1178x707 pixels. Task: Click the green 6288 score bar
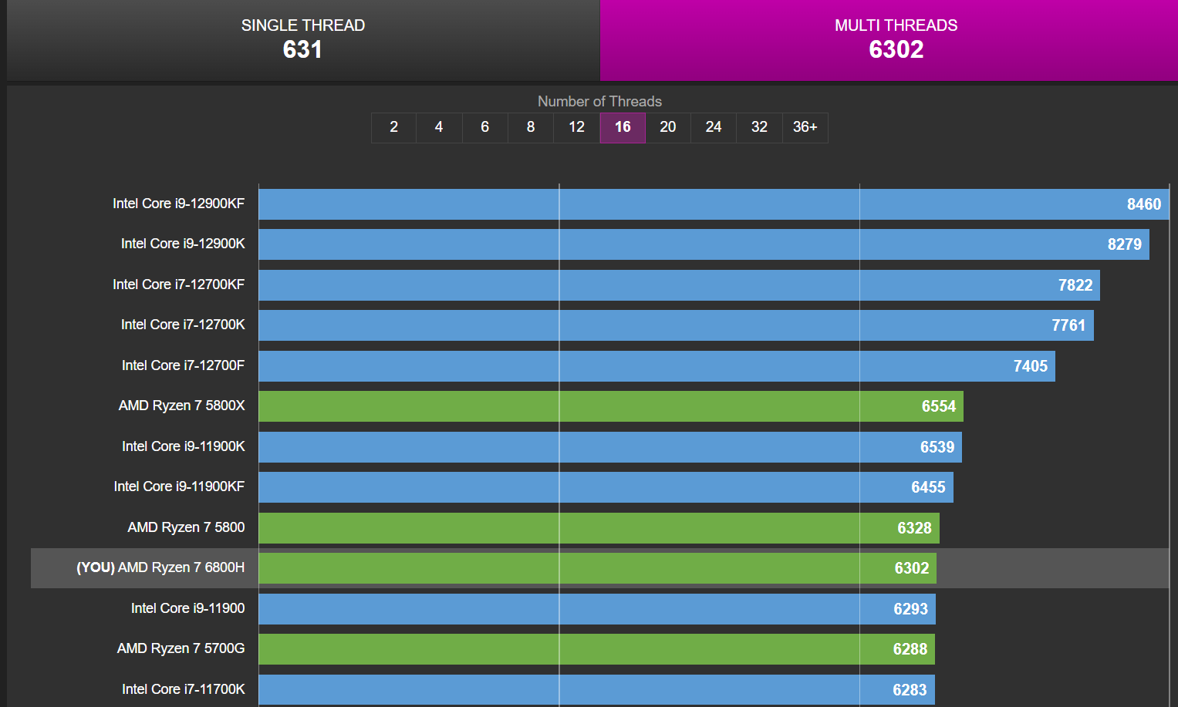point(597,649)
